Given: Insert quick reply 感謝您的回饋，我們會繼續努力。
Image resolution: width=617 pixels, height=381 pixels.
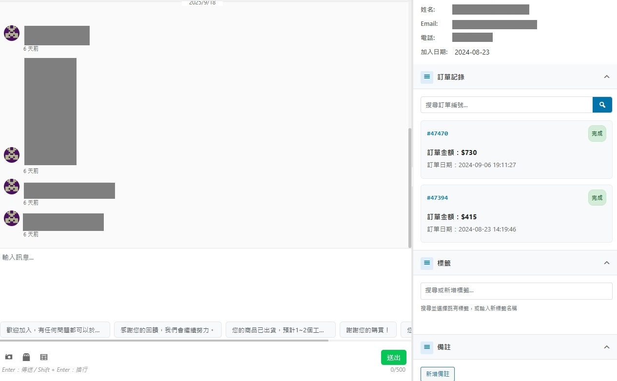Looking at the screenshot, I should click(168, 330).
